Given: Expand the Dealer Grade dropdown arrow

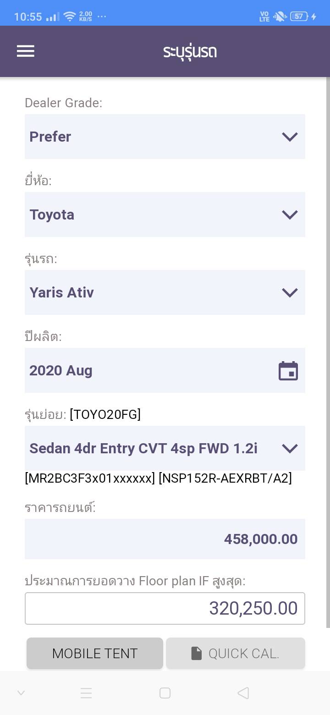Looking at the screenshot, I should (x=290, y=137).
